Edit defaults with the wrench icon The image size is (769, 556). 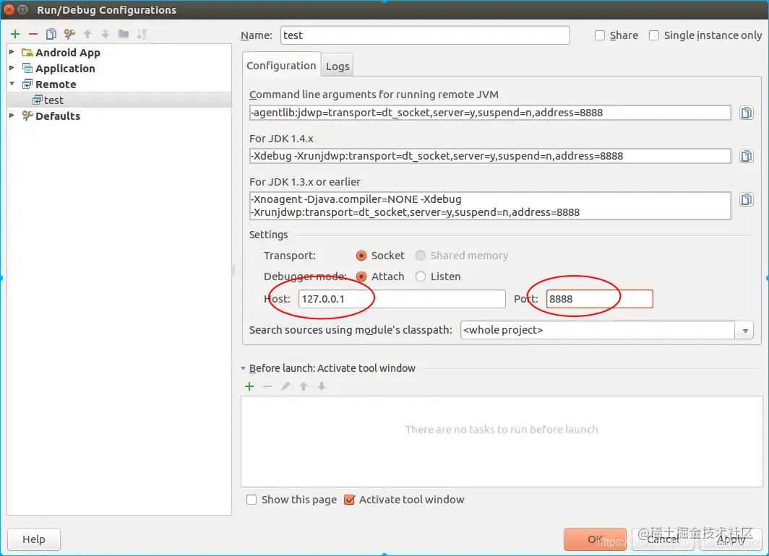click(69, 34)
